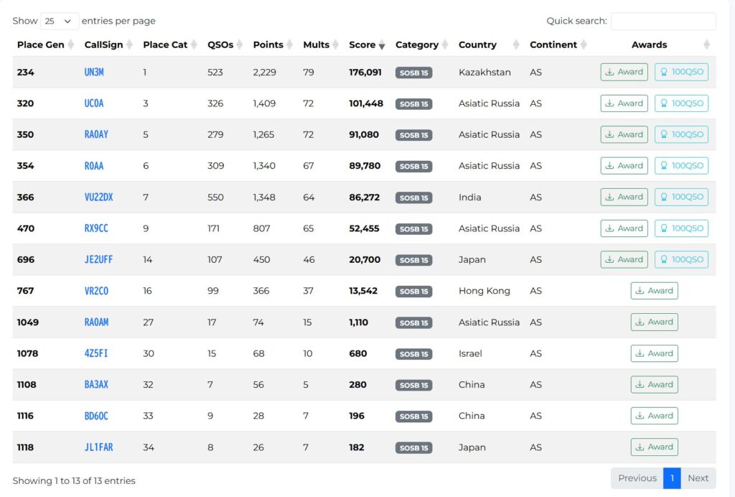The height and width of the screenshot is (497, 735).
Task: Click the score 176,091
Action: (365, 73)
